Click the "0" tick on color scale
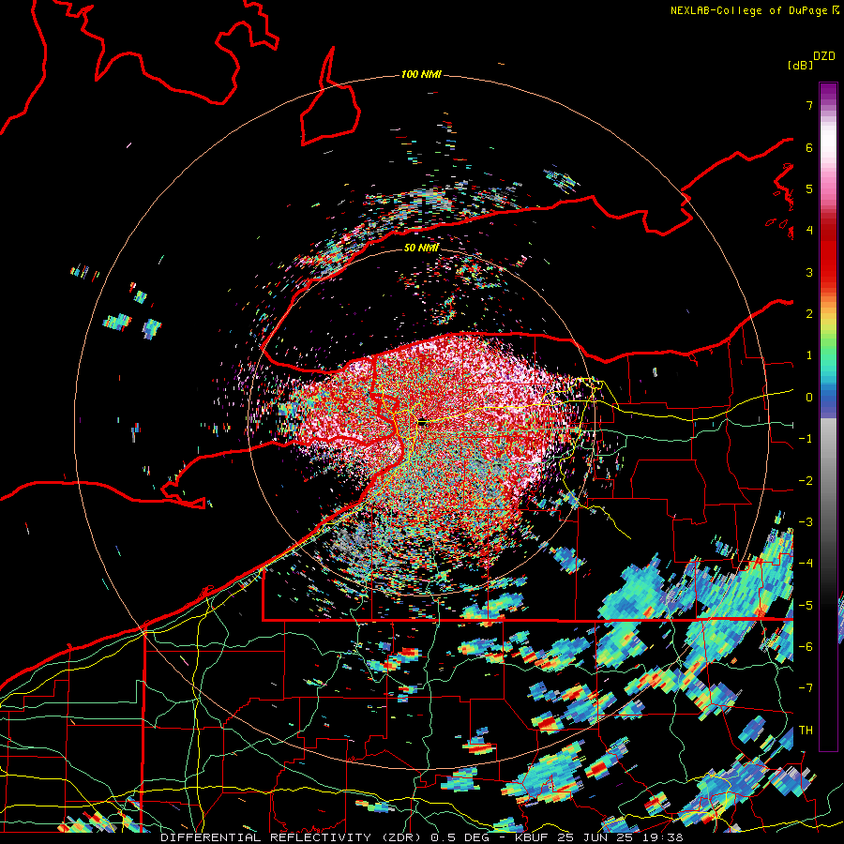The image size is (844, 844). [809, 398]
